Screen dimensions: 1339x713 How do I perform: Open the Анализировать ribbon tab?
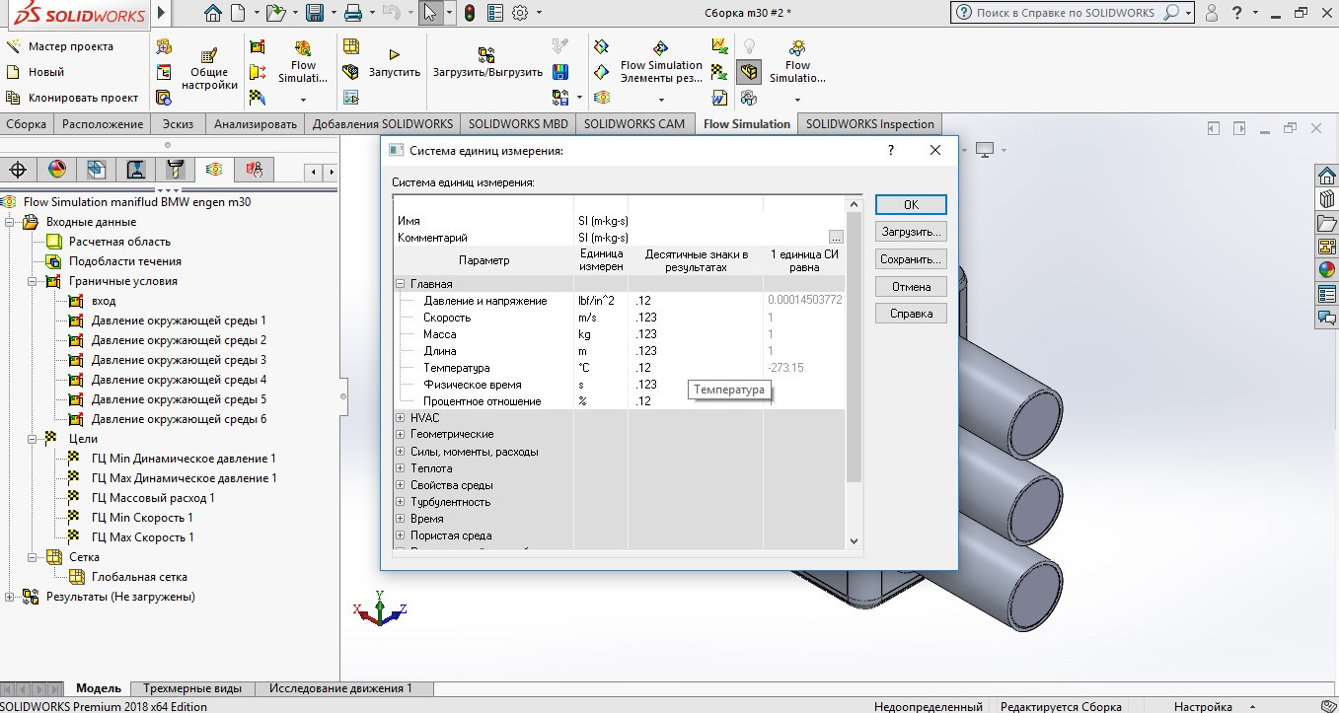click(256, 124)
